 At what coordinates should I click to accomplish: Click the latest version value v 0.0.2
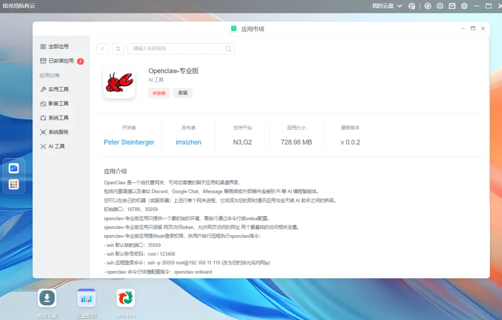click(350, 142)
